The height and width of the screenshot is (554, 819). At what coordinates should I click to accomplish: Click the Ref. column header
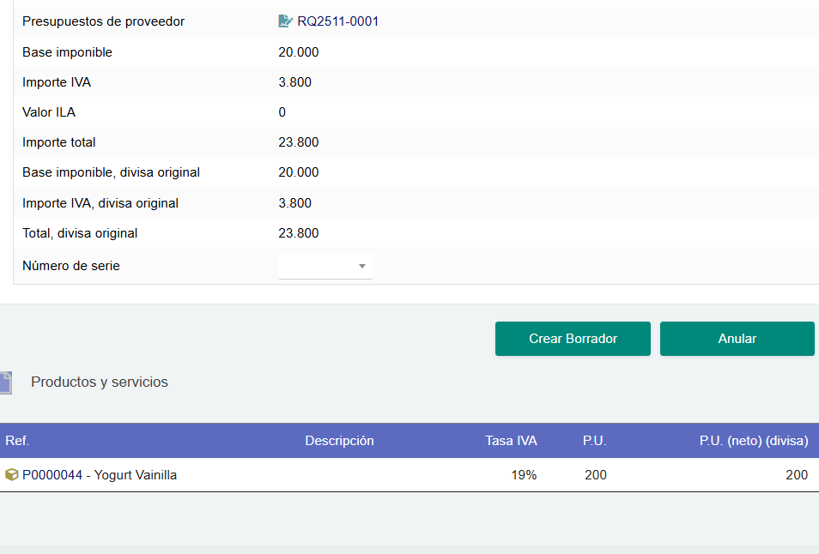point(17,441)
